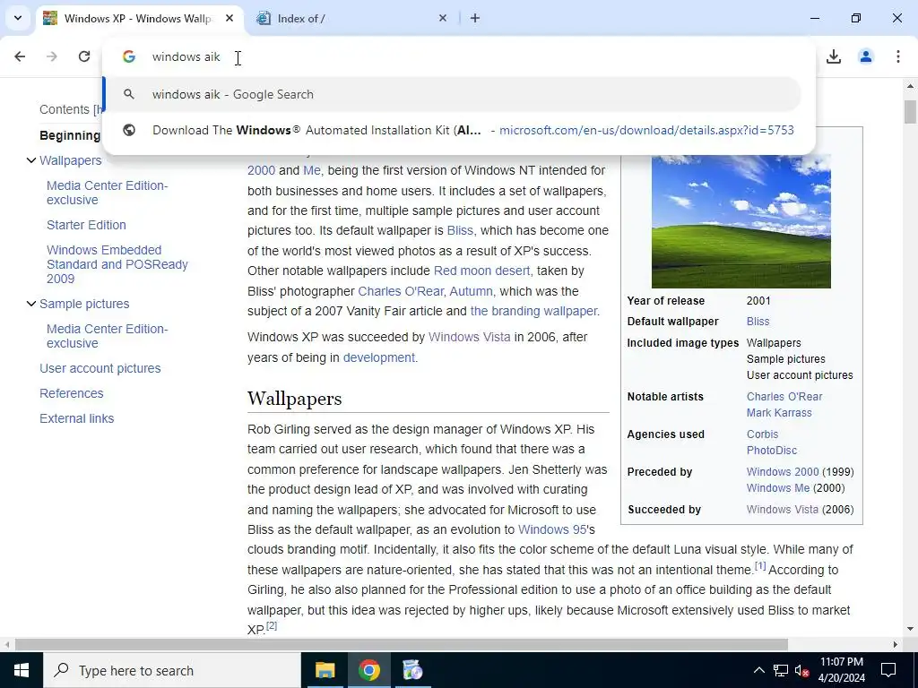Viewport: 918px width, 688px height.
Task: Click the browser forward arrow
Action: click(x=52, y=56)
